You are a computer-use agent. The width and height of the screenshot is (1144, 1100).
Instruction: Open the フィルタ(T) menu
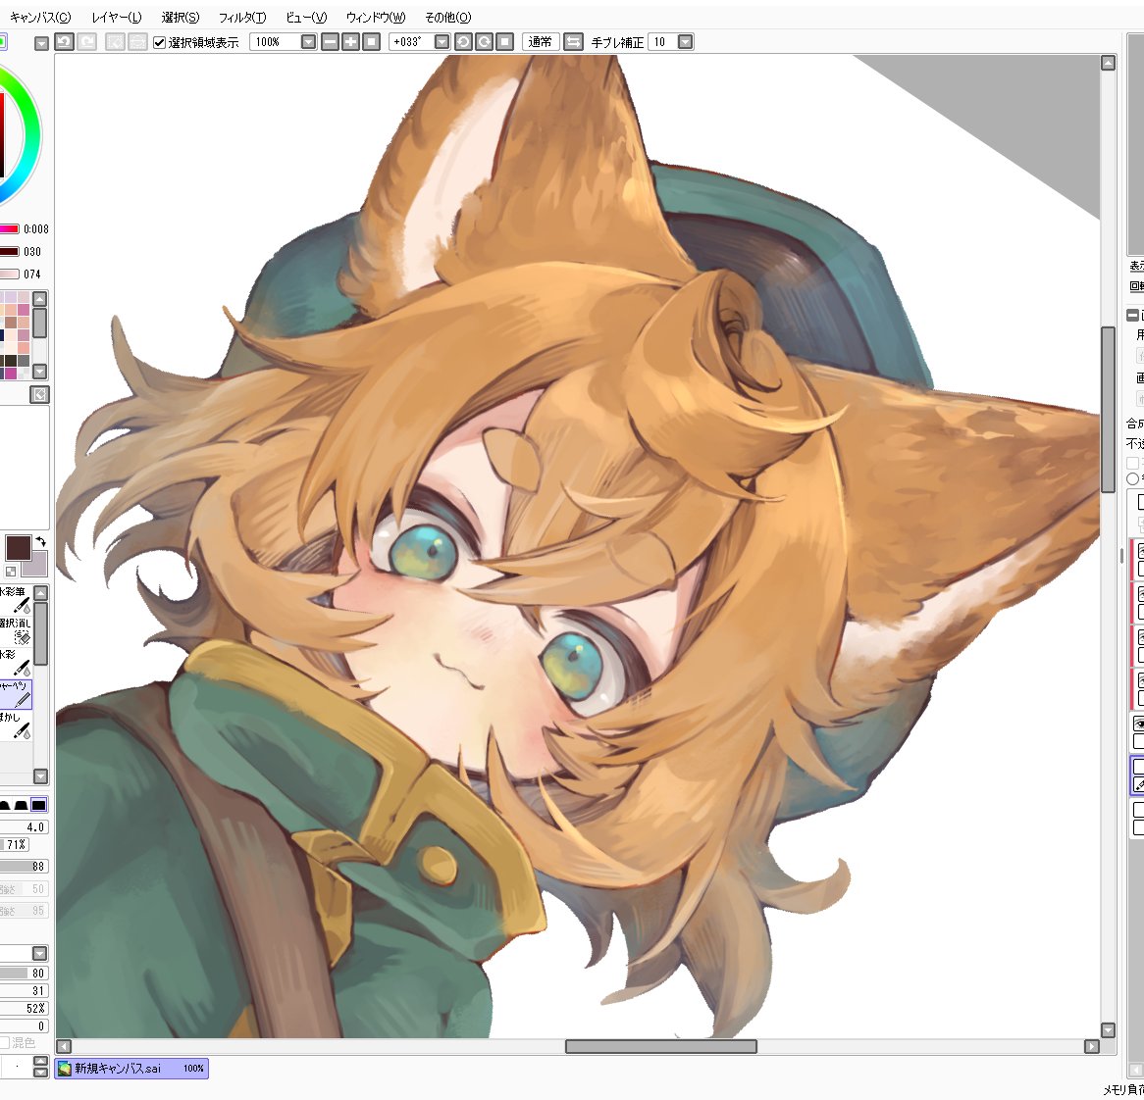coord(242,17)
